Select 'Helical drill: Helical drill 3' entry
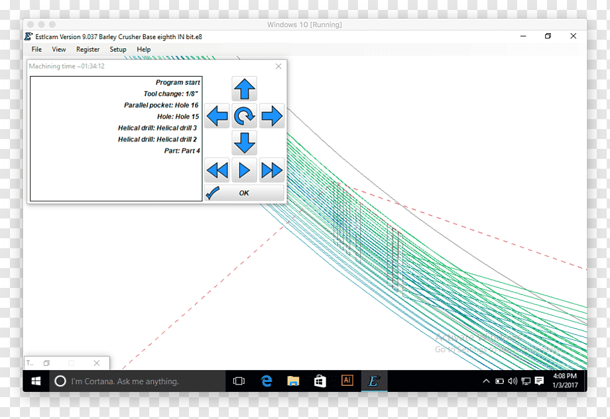610x419 pixels. (x=157, y=128)
